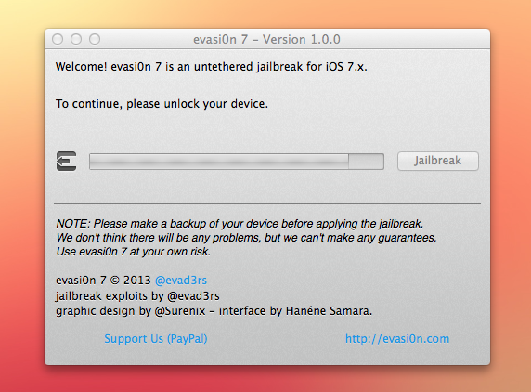Minimize the evasi0n 7 window
The width and height of the screenshot is (531, 392).
76,39
